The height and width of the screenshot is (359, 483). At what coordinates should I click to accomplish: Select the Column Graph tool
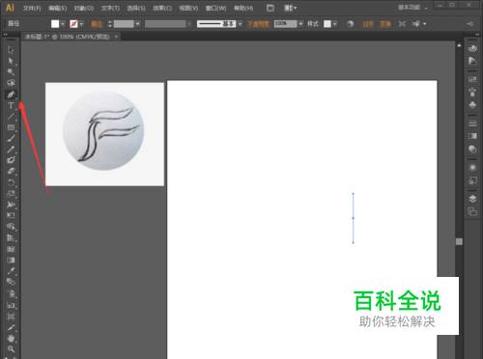(x=11, y=305)
